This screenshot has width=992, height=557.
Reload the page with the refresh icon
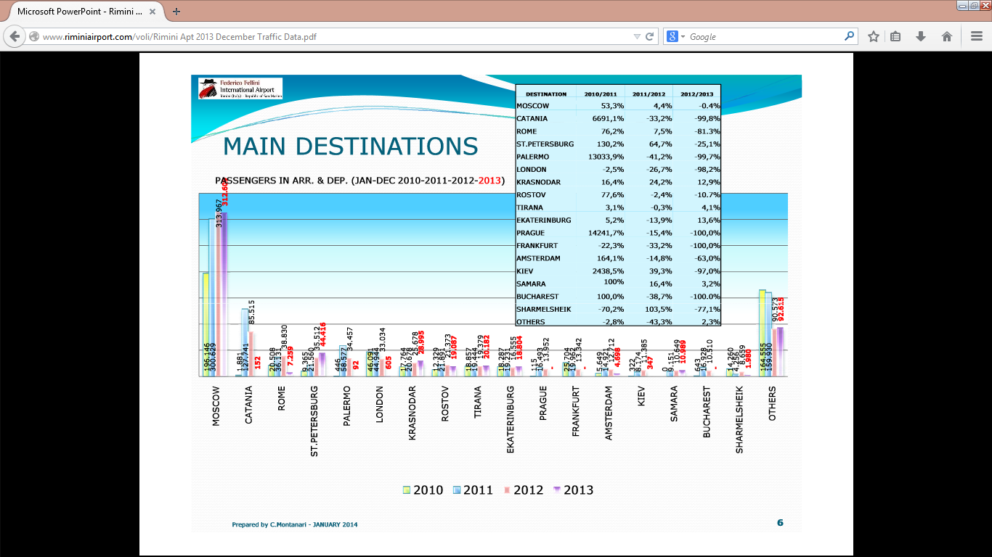[x=650, y=36]
